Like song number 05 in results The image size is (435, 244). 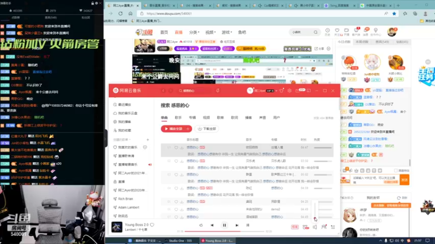(176, 202)
